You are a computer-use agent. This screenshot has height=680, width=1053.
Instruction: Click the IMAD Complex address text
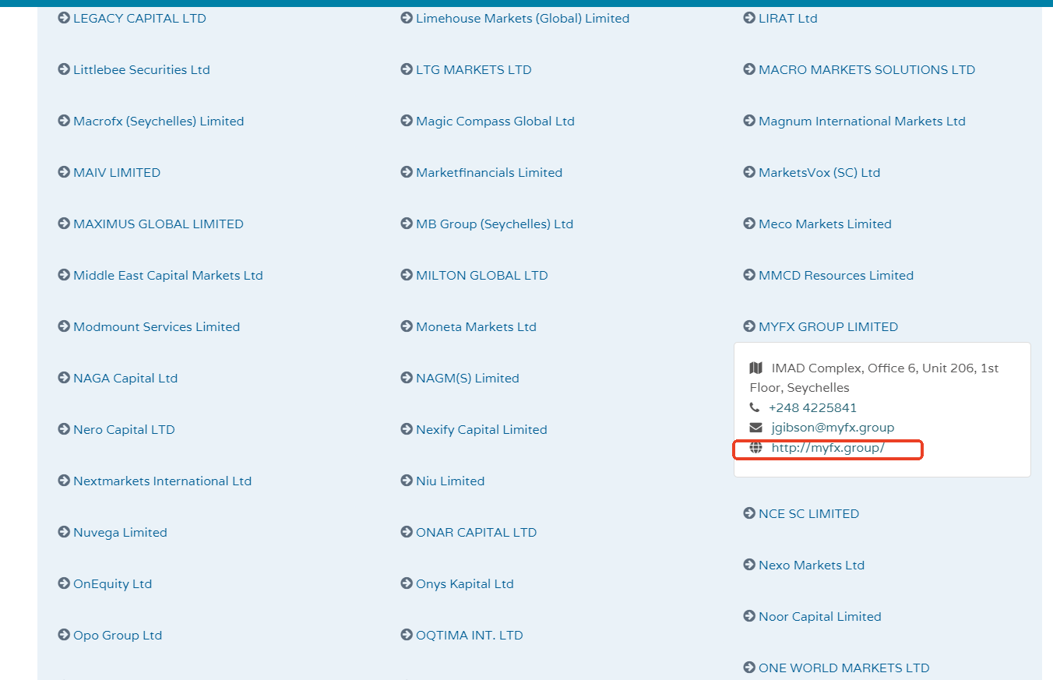[875, 378]
